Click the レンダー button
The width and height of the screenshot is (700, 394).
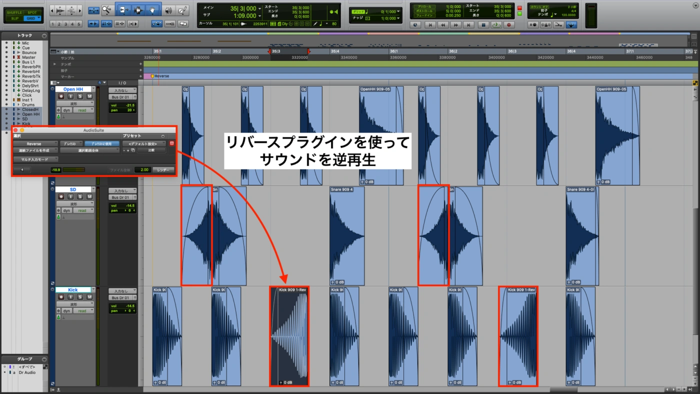163,170
